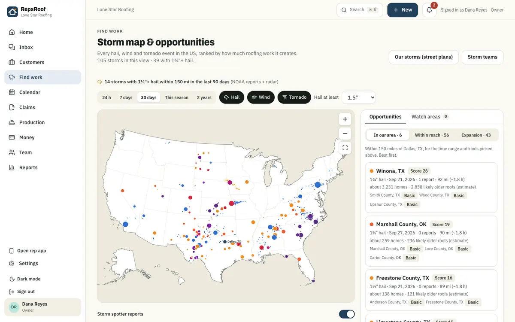Click Basic badge next to Anderson County, TX
The height and width of the screenshot is (322, 515).
click(x=416, y=303)
